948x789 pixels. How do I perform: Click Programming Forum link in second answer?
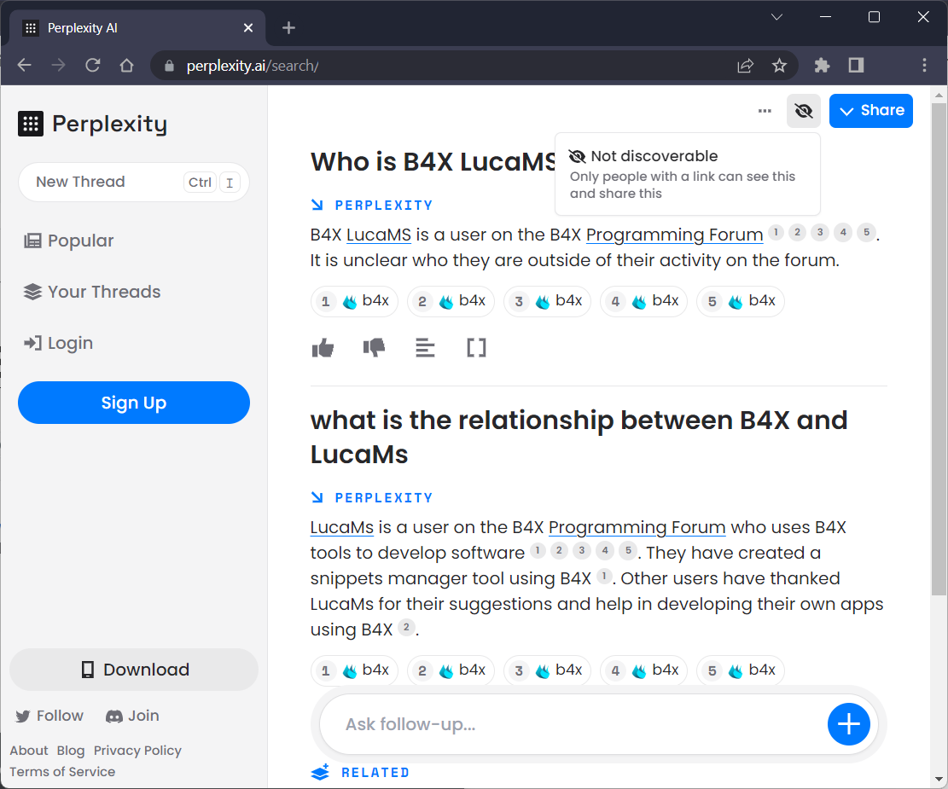pos(637,527)
